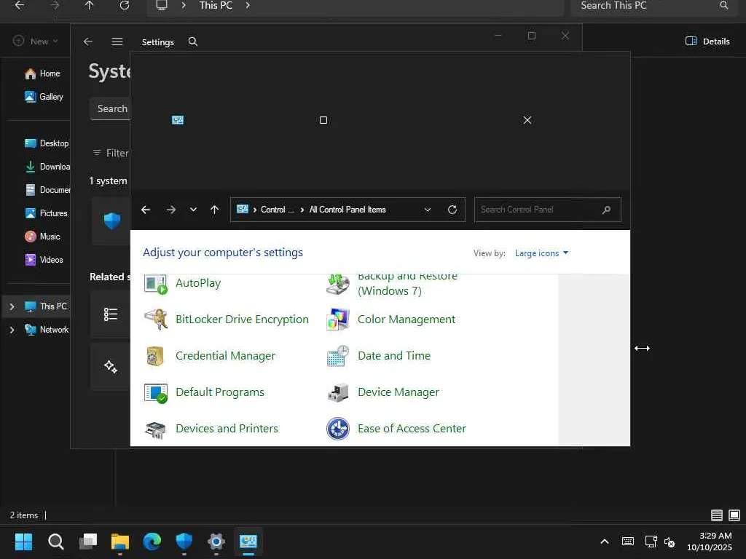Open Ease of Access Center icon
This screenshot has height=559, width=746.
pyautogui.click(x=338, y=429)
